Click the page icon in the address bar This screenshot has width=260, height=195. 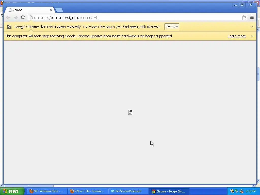click(x=31, y=18)
